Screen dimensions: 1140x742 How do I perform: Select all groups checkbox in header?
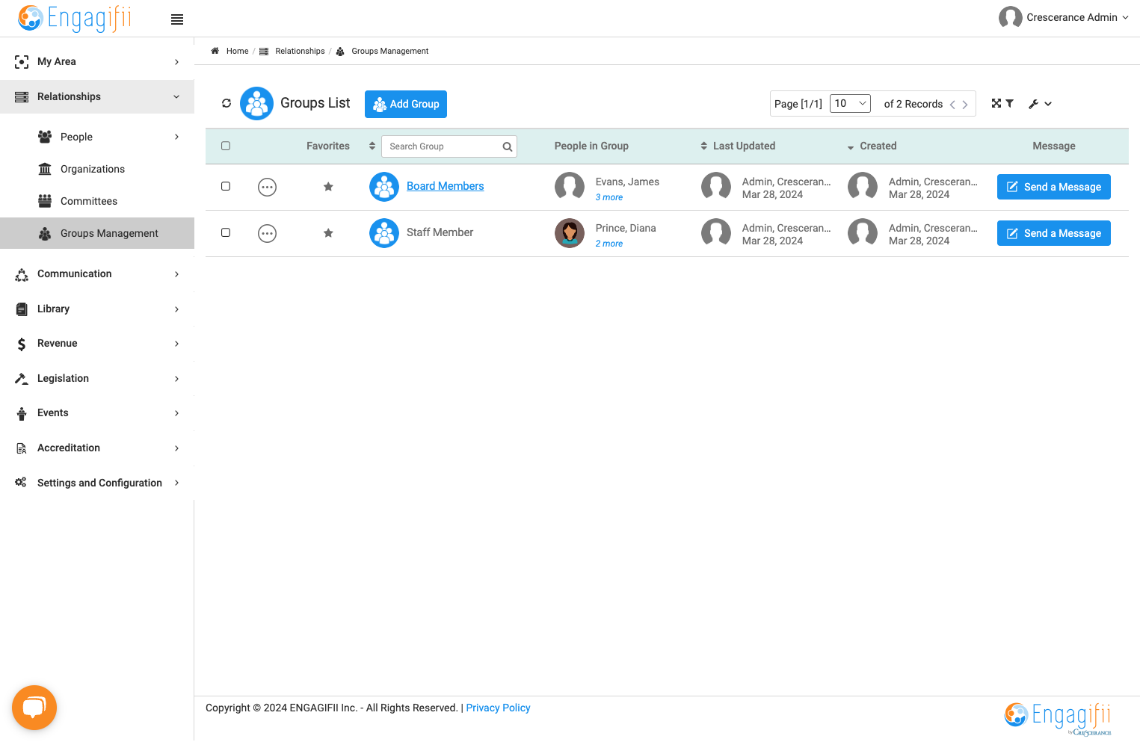click(x=226, y=146)
